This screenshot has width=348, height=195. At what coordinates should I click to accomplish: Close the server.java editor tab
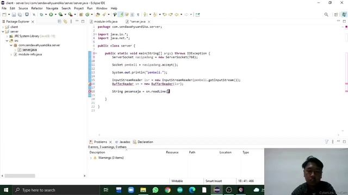point(149,22)
